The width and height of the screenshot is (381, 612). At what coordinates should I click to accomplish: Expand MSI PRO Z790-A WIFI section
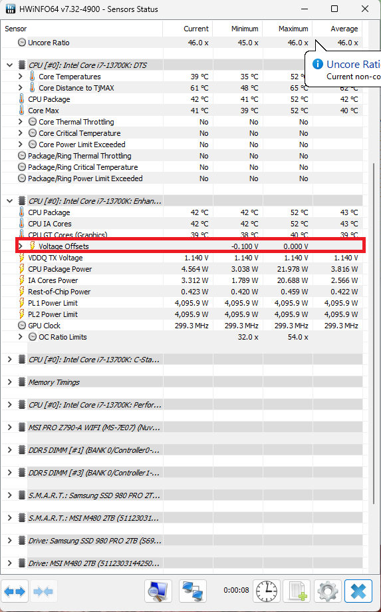point(10,428)
